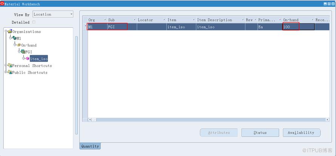336x156 pixels.
Task: Click the tree panel vertical scrollbar
Action: 77,85
